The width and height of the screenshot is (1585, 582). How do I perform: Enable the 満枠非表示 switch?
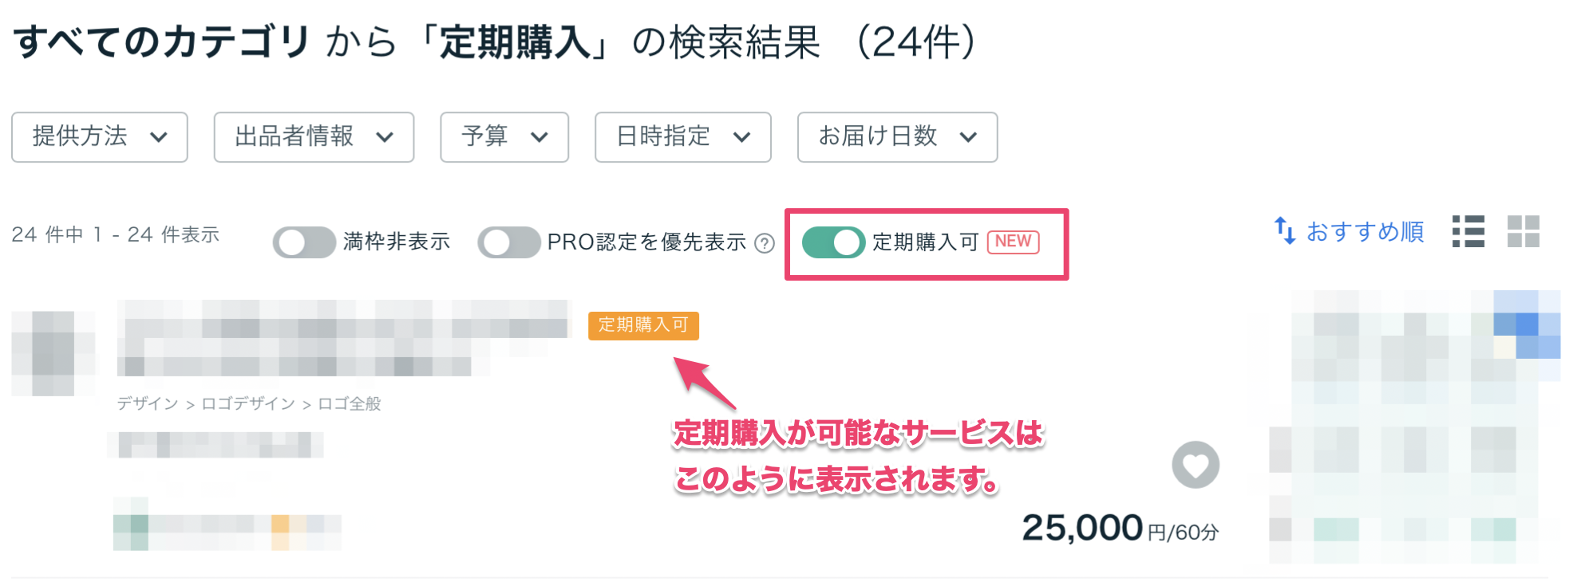pyautogui.click(x=303, y=242)
